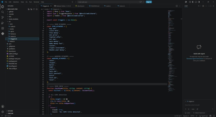The width and height of the screenshot is (216, 117).
Task: Open the Python view in the activity bar
Action: (3, 34)
